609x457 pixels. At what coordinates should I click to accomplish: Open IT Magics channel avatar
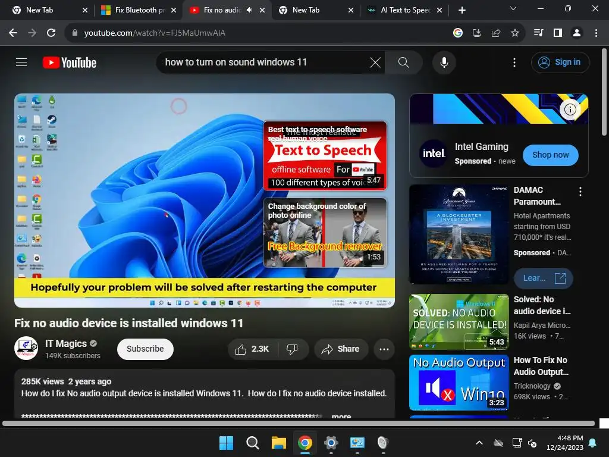[26, 348]
